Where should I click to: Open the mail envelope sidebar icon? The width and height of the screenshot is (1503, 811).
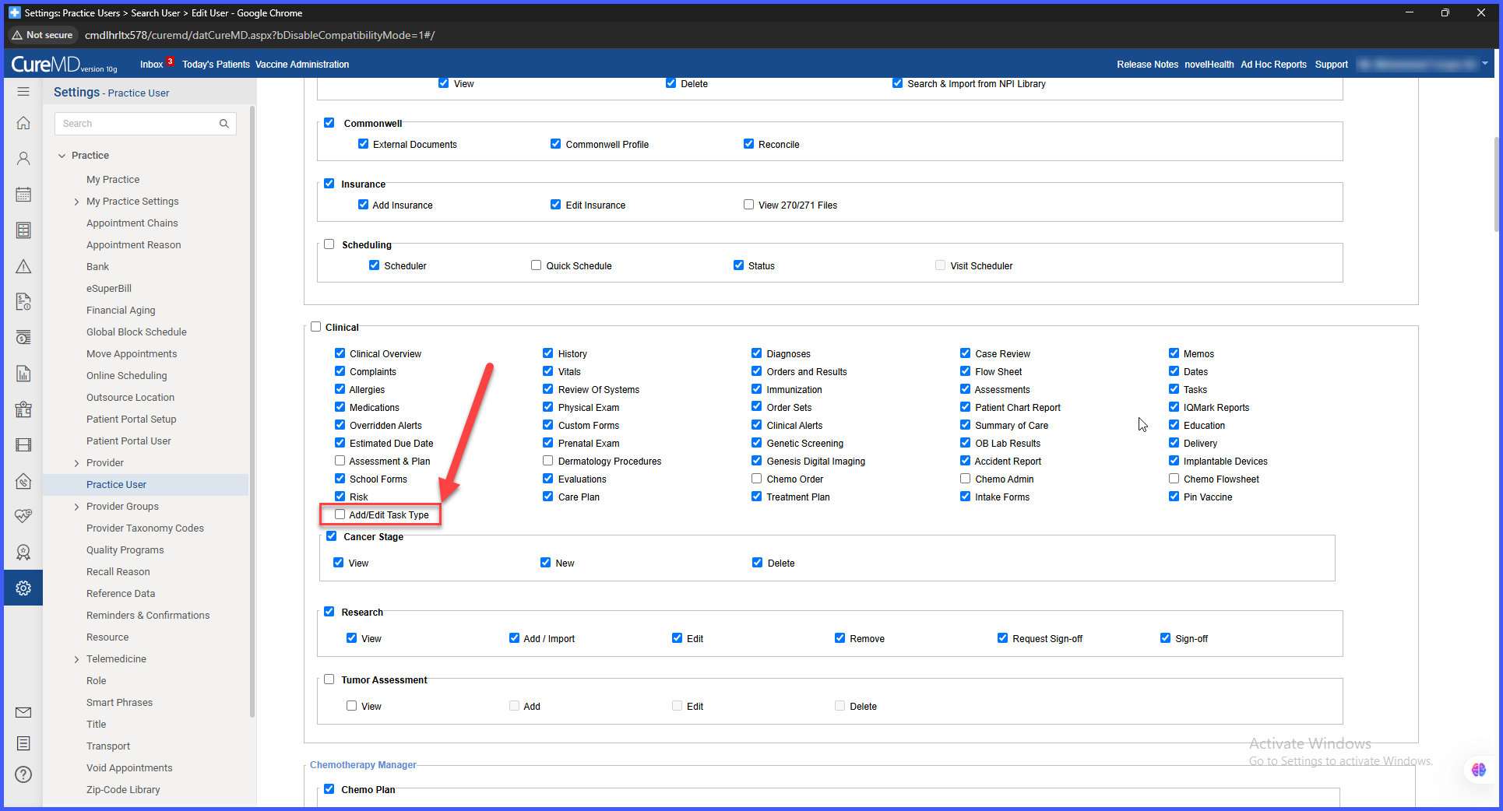(x=23, y=712)
